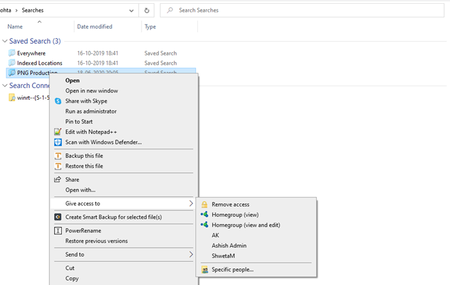Give access to Ashish Admin
The image size is (450, 285).
[x=229, y=246]
